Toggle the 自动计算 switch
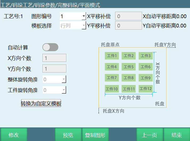The height and width of the screenshot is (141, 190). (x=50, y=47)
